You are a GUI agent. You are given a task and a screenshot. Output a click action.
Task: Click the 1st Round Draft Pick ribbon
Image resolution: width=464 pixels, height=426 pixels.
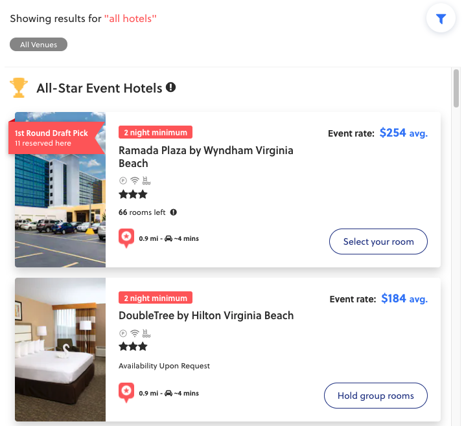coord(54,138)
